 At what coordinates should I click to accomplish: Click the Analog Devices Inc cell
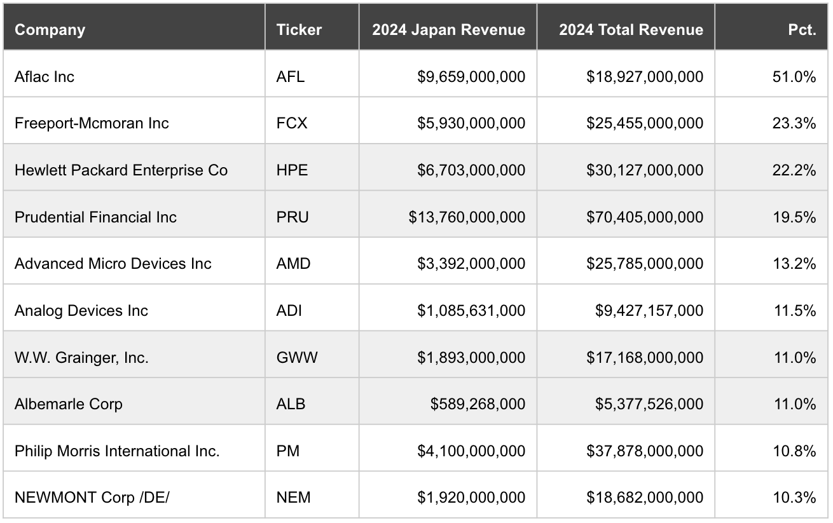(134, 308)
